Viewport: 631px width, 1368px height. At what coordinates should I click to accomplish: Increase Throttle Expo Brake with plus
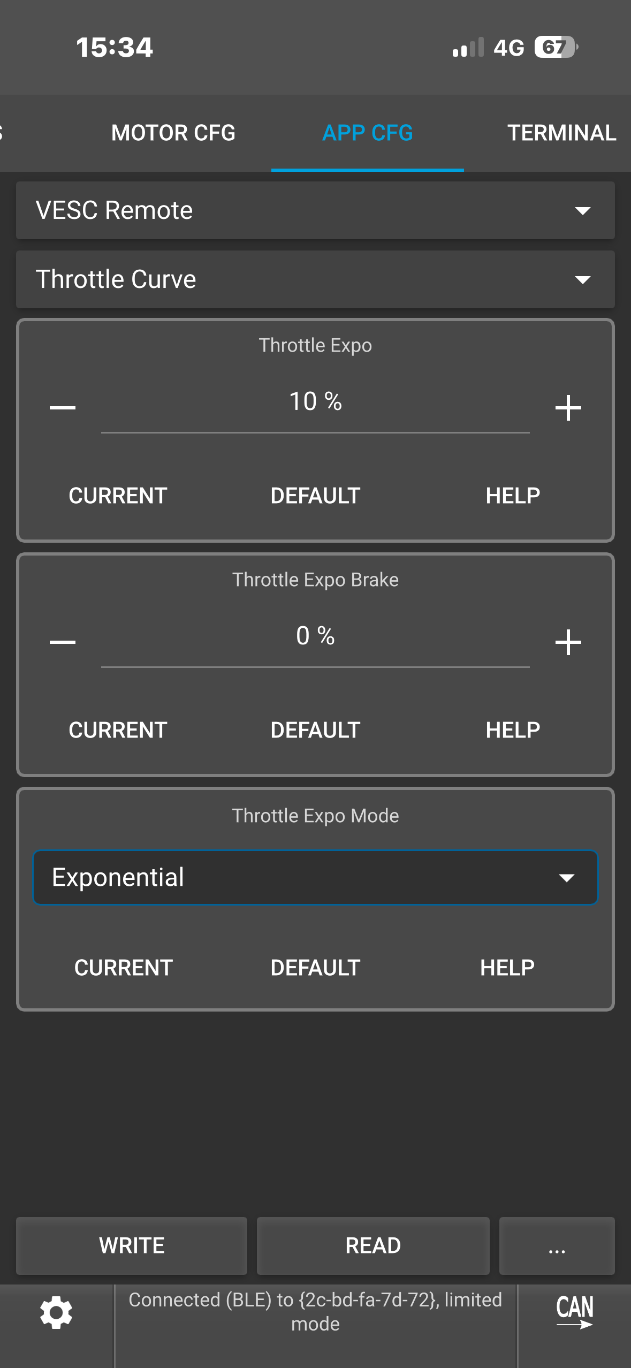568,642
